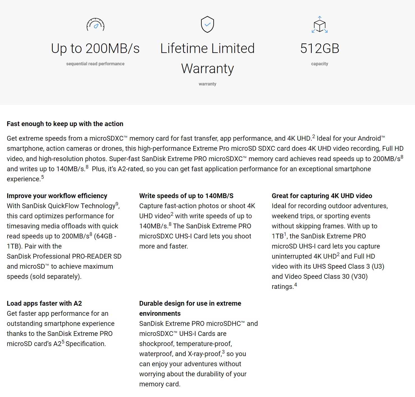Viewport: 415px width, 397px height.
Task: Click "Durable design for use in extreme environments" heading
Action: click(x=190, y=308)
